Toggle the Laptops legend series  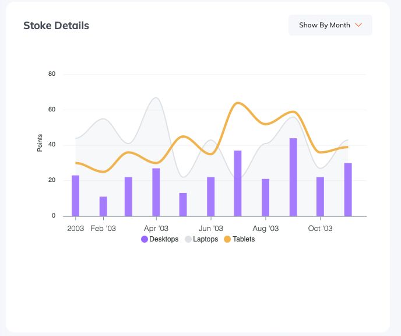[205, 239]
